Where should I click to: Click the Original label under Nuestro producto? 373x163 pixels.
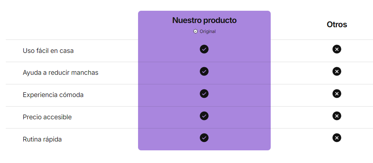tap(208, 31)
